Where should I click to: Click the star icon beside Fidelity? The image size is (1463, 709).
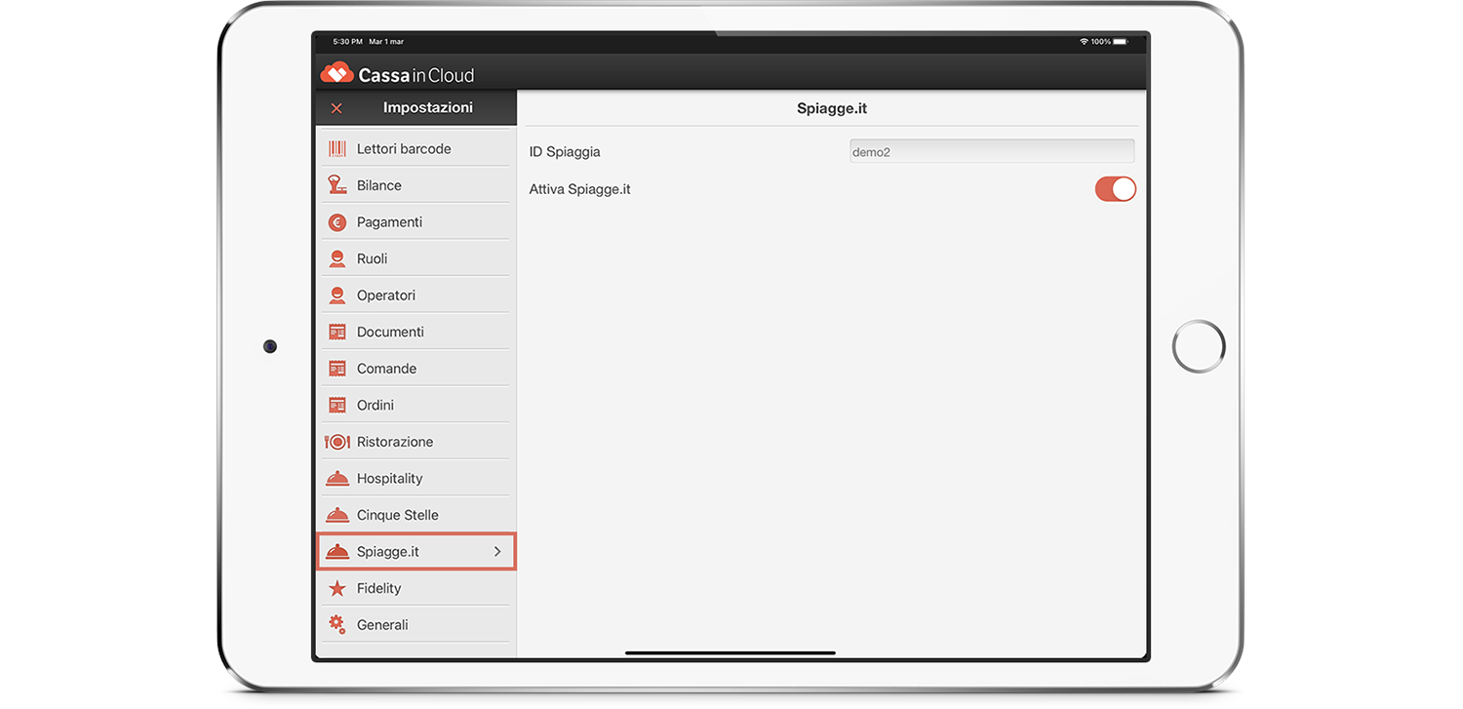coord(337,588)
